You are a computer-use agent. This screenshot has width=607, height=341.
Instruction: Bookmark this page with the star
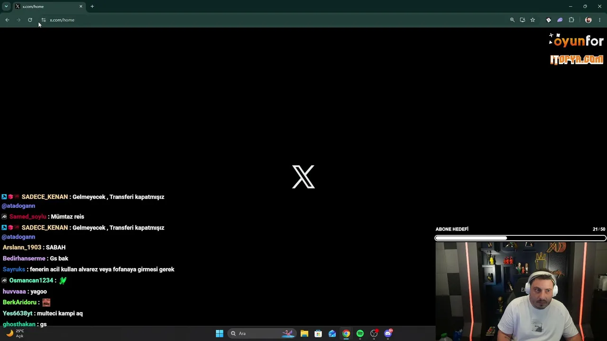pos(533,20)
